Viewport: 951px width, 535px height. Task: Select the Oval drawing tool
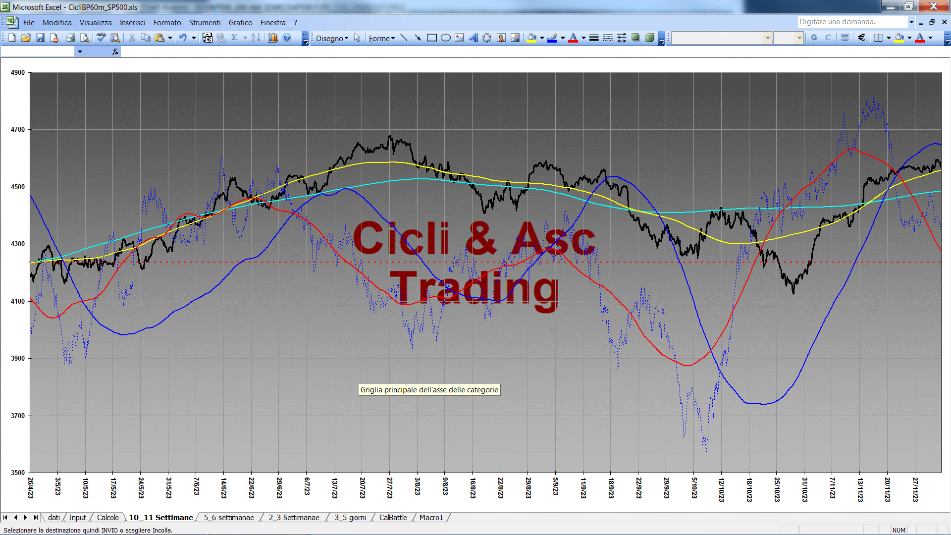[446, 38]
